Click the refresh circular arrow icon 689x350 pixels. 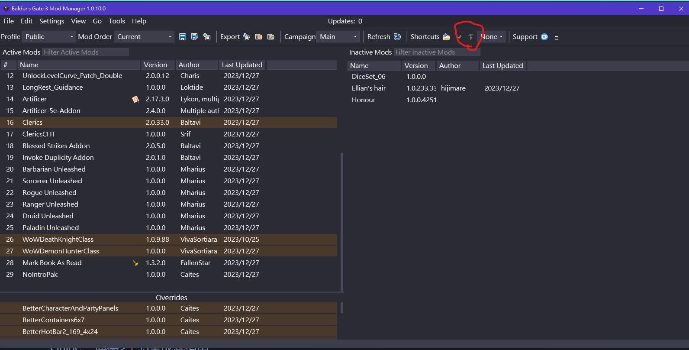[x=397, y=37]
